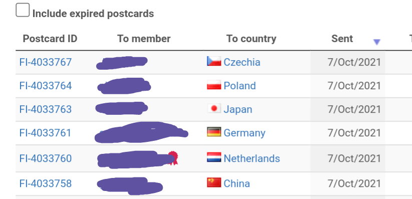Open postcard FI-4033764
Screen dimensions: 412x199
46,86
